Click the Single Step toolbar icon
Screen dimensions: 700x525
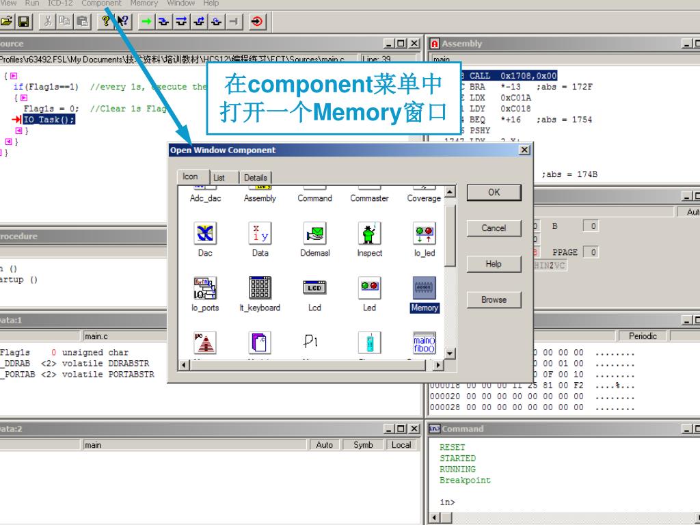pyautogui.click(x=163, y=21)
